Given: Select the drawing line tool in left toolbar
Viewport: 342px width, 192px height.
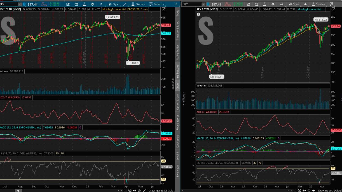Looking at the screenshot, I should coord(125,4).
